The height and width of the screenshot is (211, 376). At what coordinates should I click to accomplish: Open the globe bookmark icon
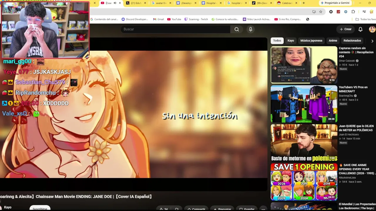pos(308,19)
